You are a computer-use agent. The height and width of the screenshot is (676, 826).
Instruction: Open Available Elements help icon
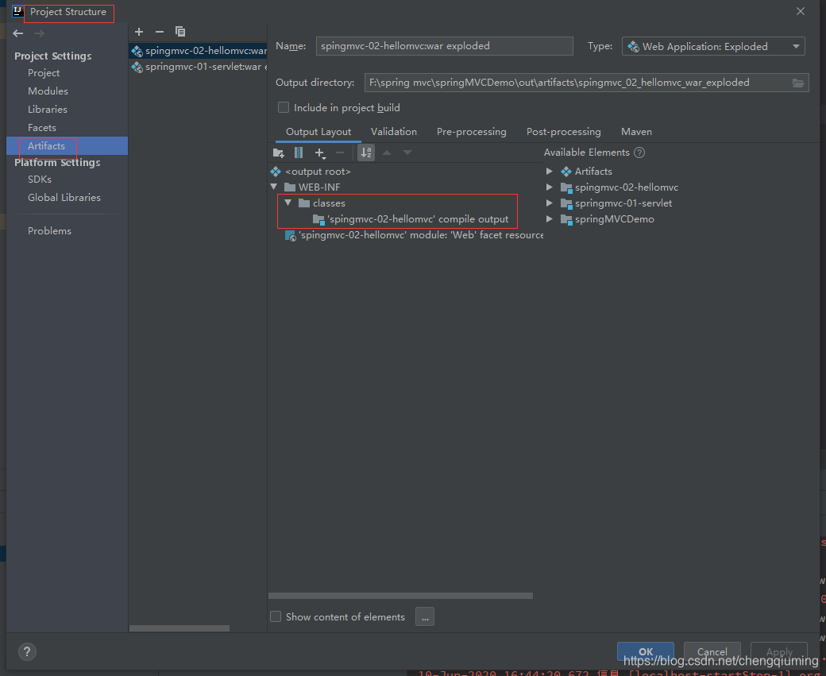(x=639, y=153)
